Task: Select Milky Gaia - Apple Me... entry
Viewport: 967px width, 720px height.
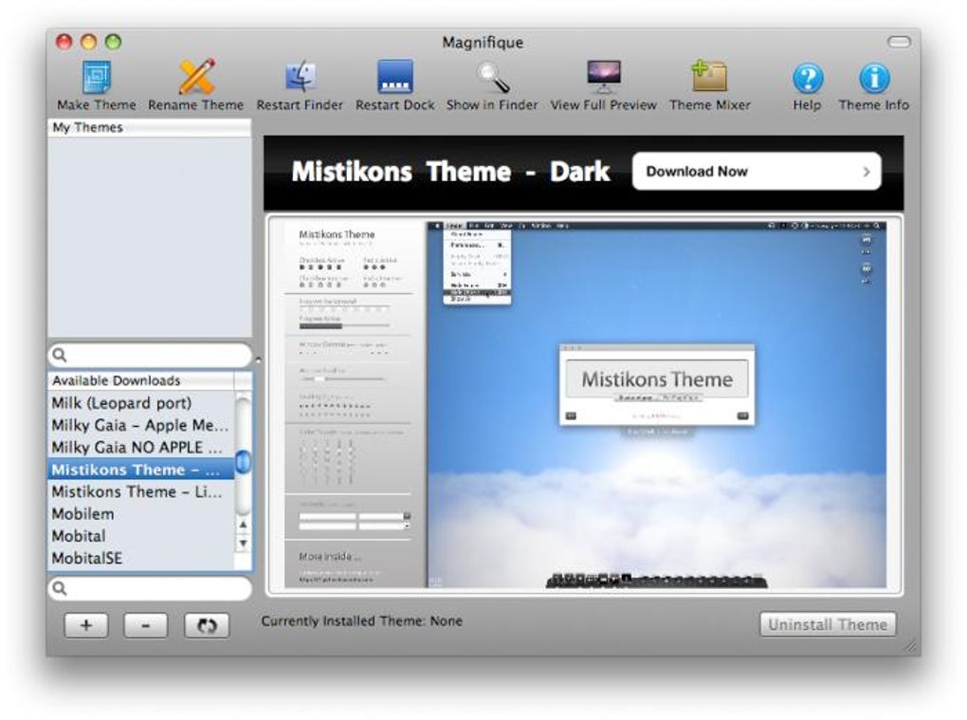Action: (x=142, y=425)
